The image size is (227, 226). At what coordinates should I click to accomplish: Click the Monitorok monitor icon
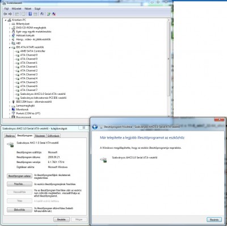pos(13,110)
